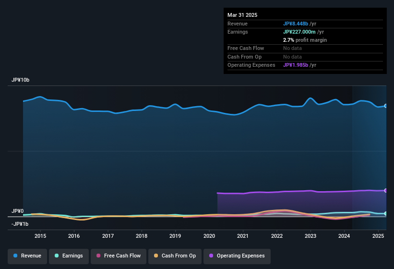Click the purple Operating Expenses endpoint marker

[x=386, y=191]
